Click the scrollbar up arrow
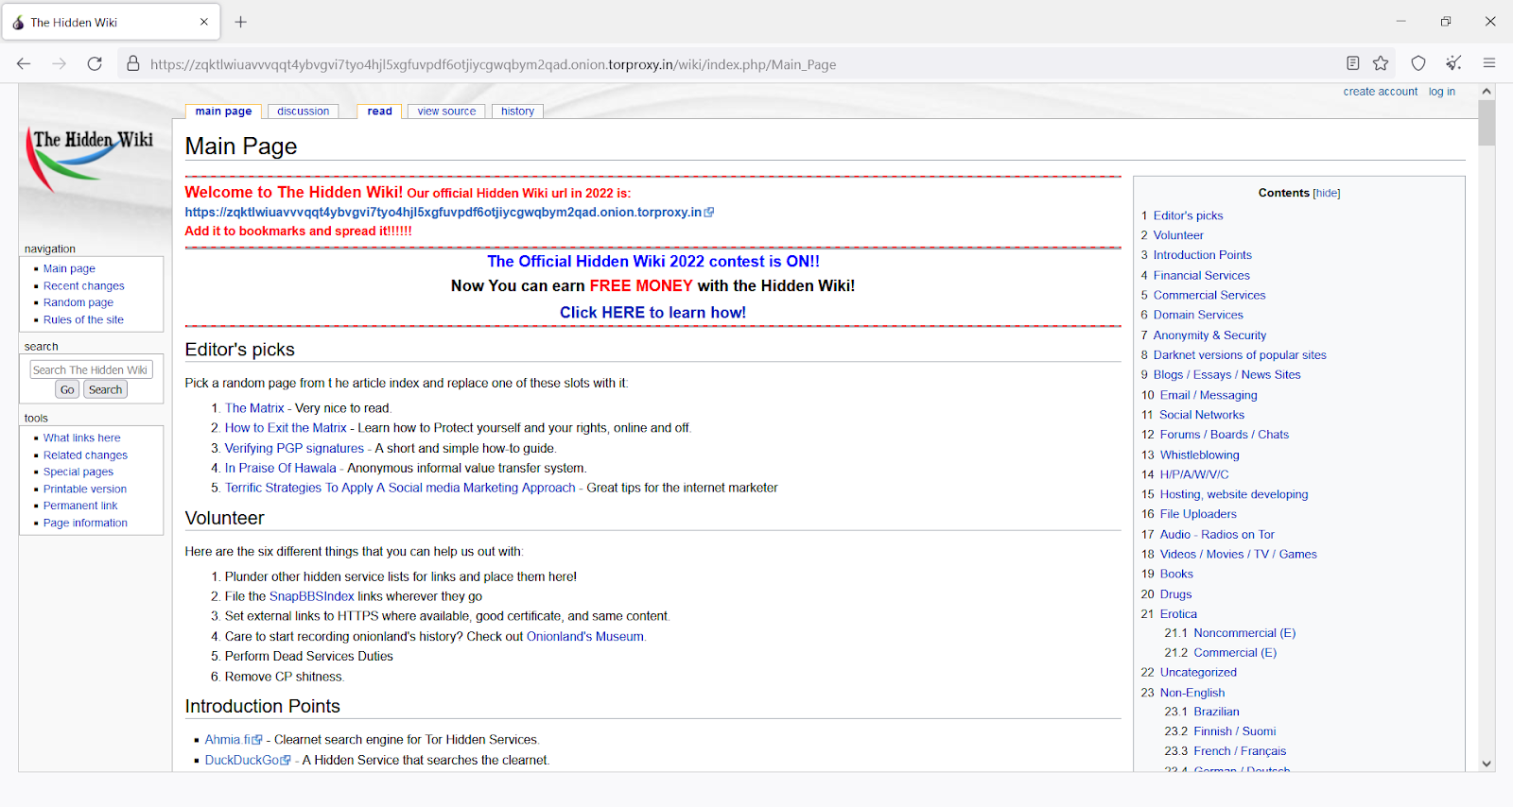The image size is (1513, 807). [1487, 92]
